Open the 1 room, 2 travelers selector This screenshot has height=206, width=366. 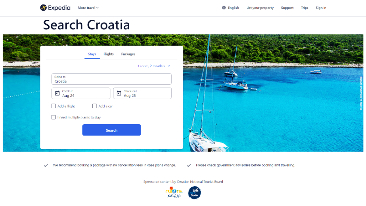[154, 66]
